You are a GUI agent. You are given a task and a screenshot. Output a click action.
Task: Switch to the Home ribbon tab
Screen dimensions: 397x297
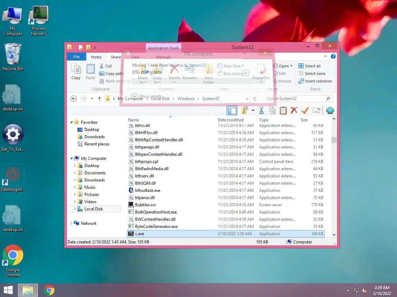(x=96, y=57)
